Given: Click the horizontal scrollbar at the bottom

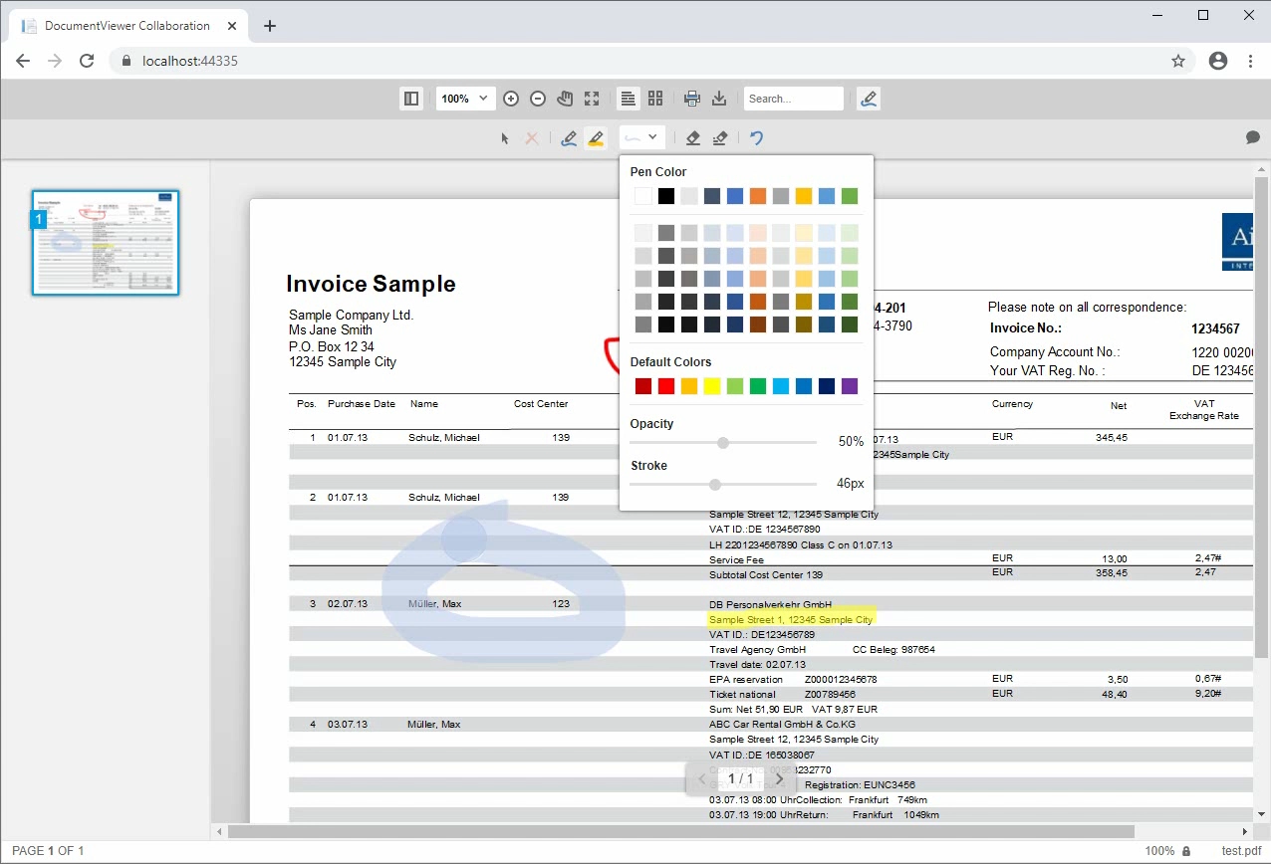Looking at the screenshot, I should click(x=681, y=831).
